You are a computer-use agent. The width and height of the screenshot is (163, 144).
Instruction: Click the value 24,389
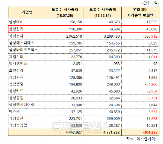pos(114,57)
